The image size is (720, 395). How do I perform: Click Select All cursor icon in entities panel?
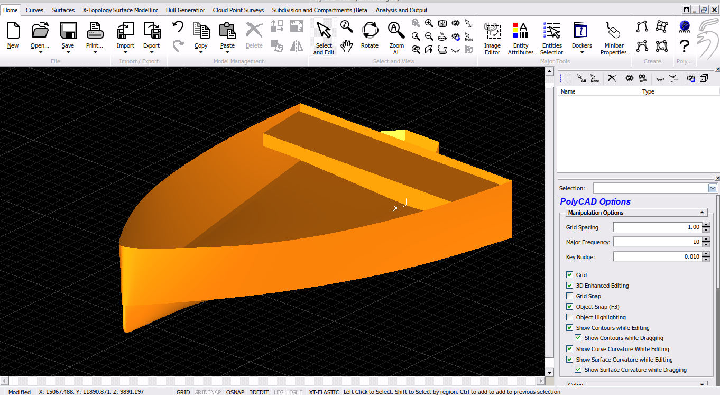[581, 78]
